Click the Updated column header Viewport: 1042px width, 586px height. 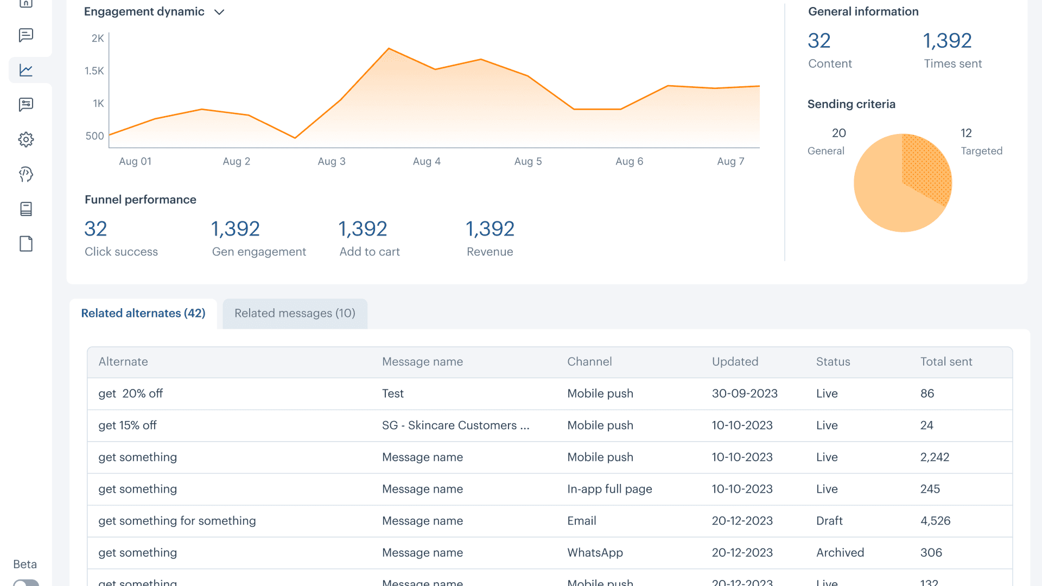735,362
